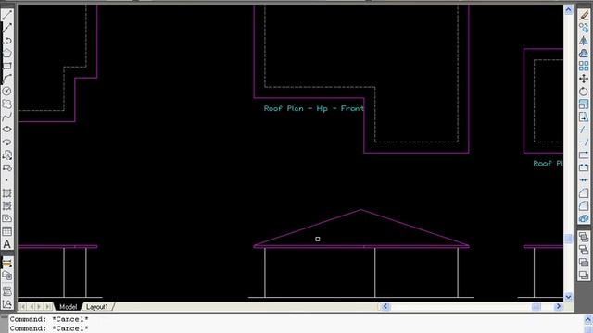
Task: Select the Erase tool
Action: click(584, 15)
